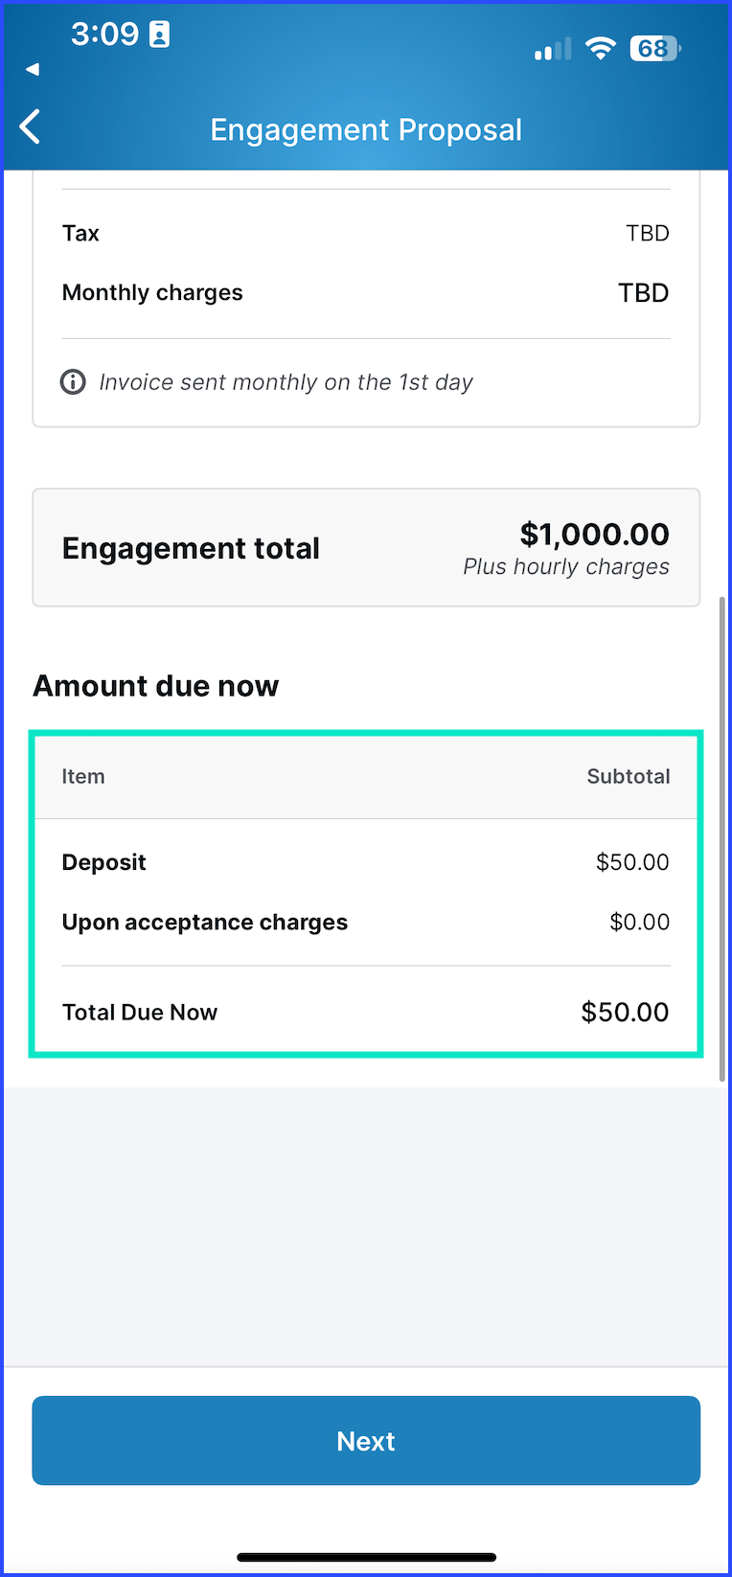Select the Deposit row
Viewport: 732px width, 1577px height.
[x=366, y=862]
